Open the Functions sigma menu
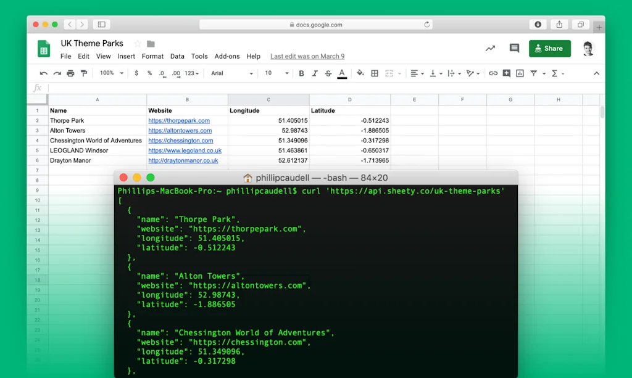The width and height of the screenshot is (632, 378). coord(556,73)
